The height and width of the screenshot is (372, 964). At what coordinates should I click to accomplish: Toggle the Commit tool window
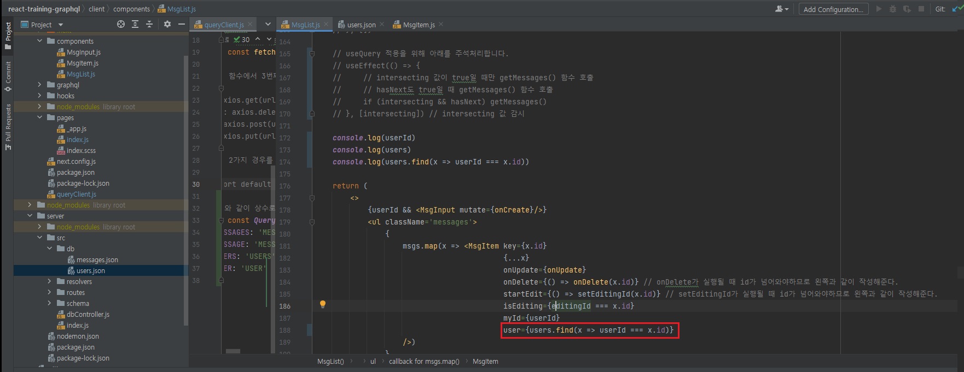[x=8, y=76]
